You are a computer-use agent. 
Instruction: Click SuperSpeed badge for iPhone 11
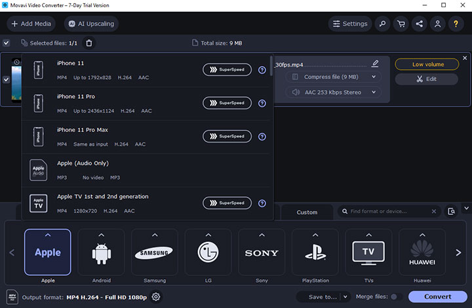tap(227, 70)
